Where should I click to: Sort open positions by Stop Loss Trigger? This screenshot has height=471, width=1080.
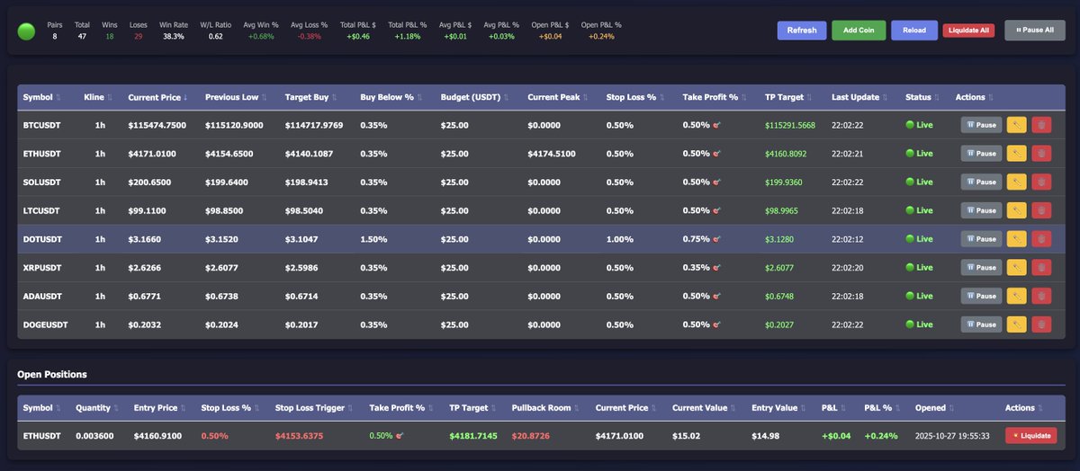314,407
